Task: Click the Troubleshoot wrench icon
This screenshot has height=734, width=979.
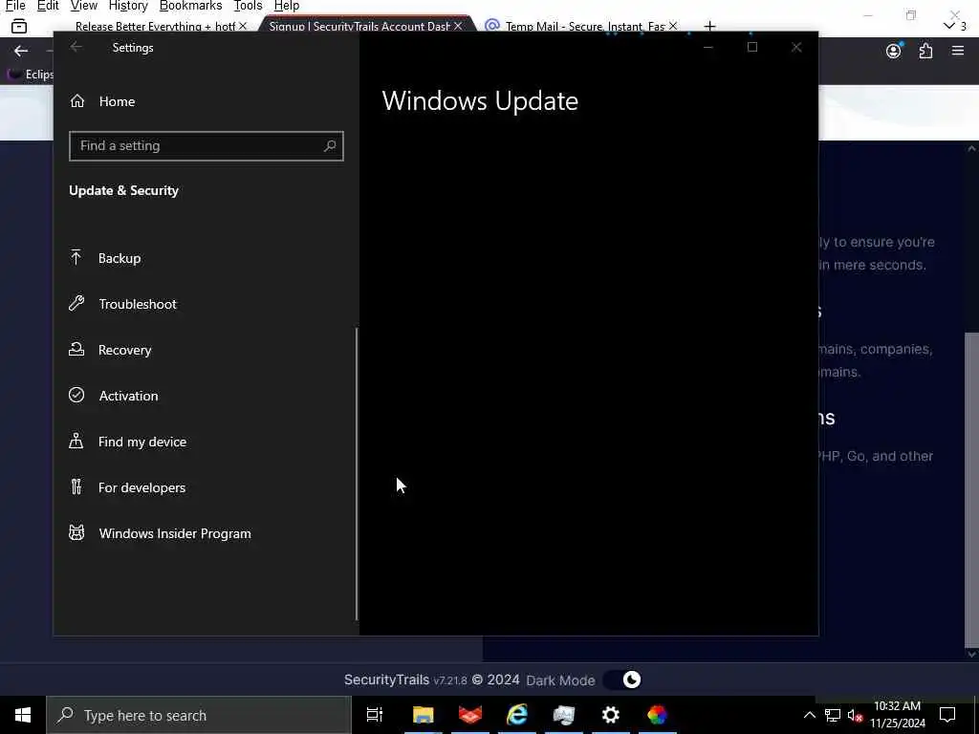Action: (x=76, y=303)
